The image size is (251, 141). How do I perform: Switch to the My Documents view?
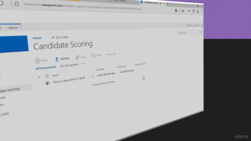69,65
